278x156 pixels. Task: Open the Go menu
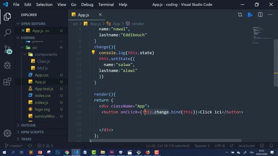[x=73, y=5]
